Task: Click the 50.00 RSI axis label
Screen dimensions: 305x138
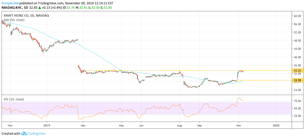Action: pyautogui.click(x=297, y=108)
